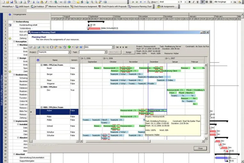The width and height of the screenshot is (244, 163).
Task: Cut the selection with the scissors icon
Action: click(x=34, y=2)
